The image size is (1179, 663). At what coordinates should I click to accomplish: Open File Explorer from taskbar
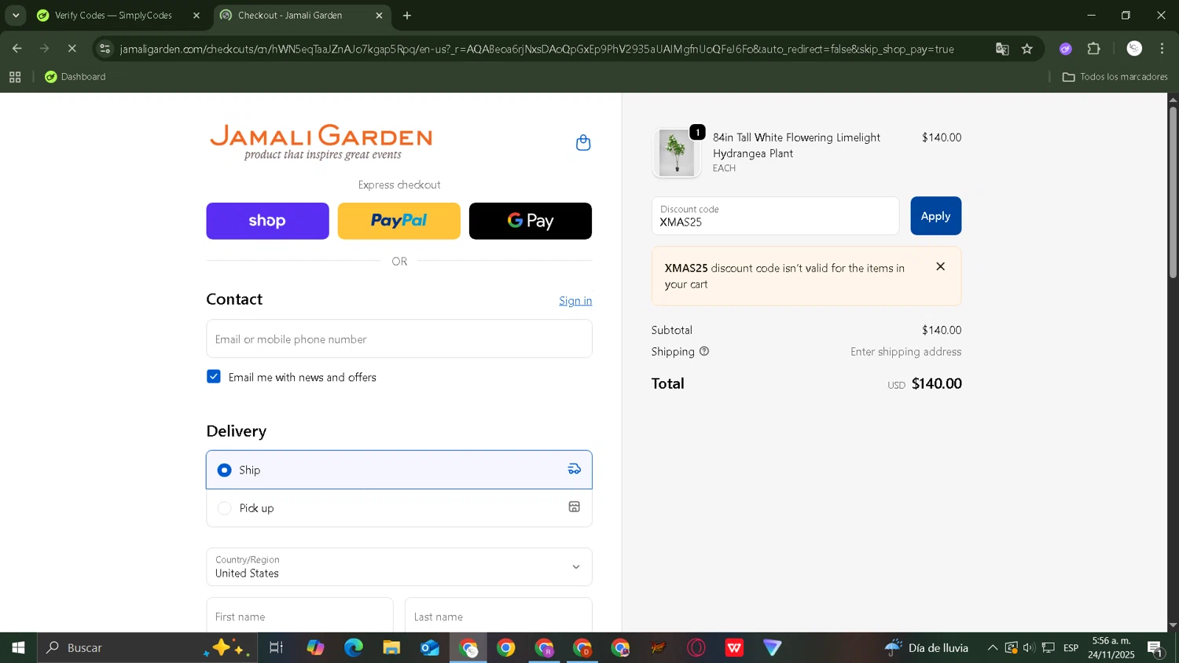coord(391,648)
